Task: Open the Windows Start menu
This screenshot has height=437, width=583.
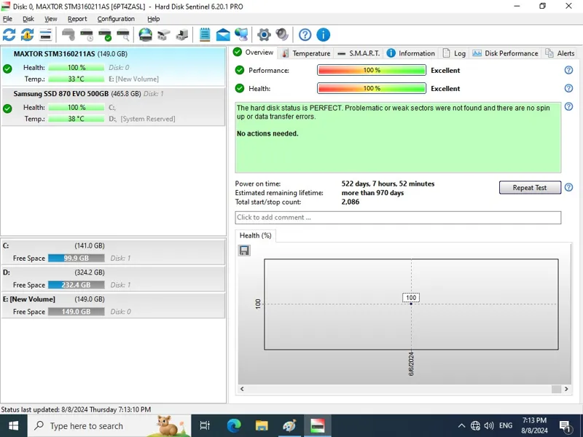Action: 13,426
